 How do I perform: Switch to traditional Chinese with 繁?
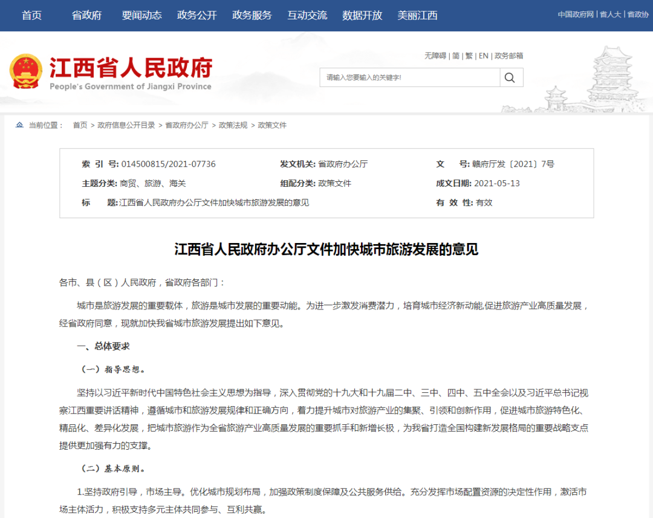pyautogui.click(x=469, y=56)
